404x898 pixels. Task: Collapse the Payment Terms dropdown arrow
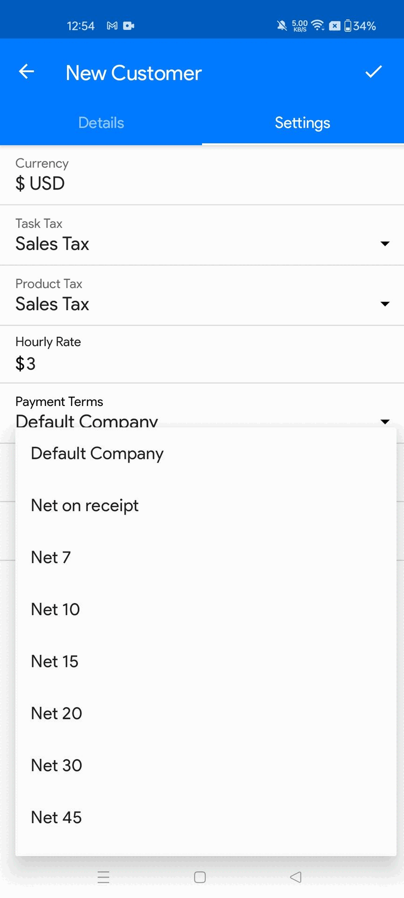coord(385,421)
